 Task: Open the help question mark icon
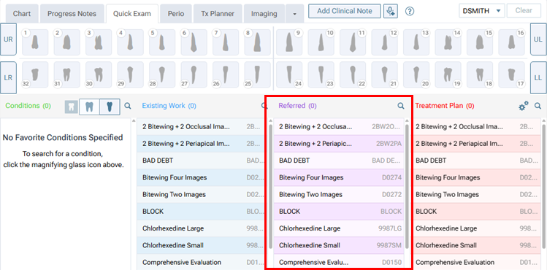click(x=410, y=11)
